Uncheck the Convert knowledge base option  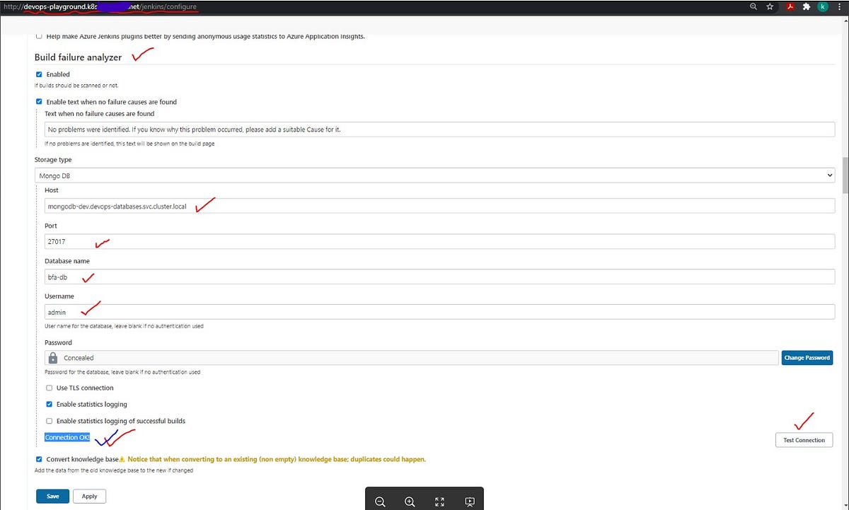(x=39, y=458)
